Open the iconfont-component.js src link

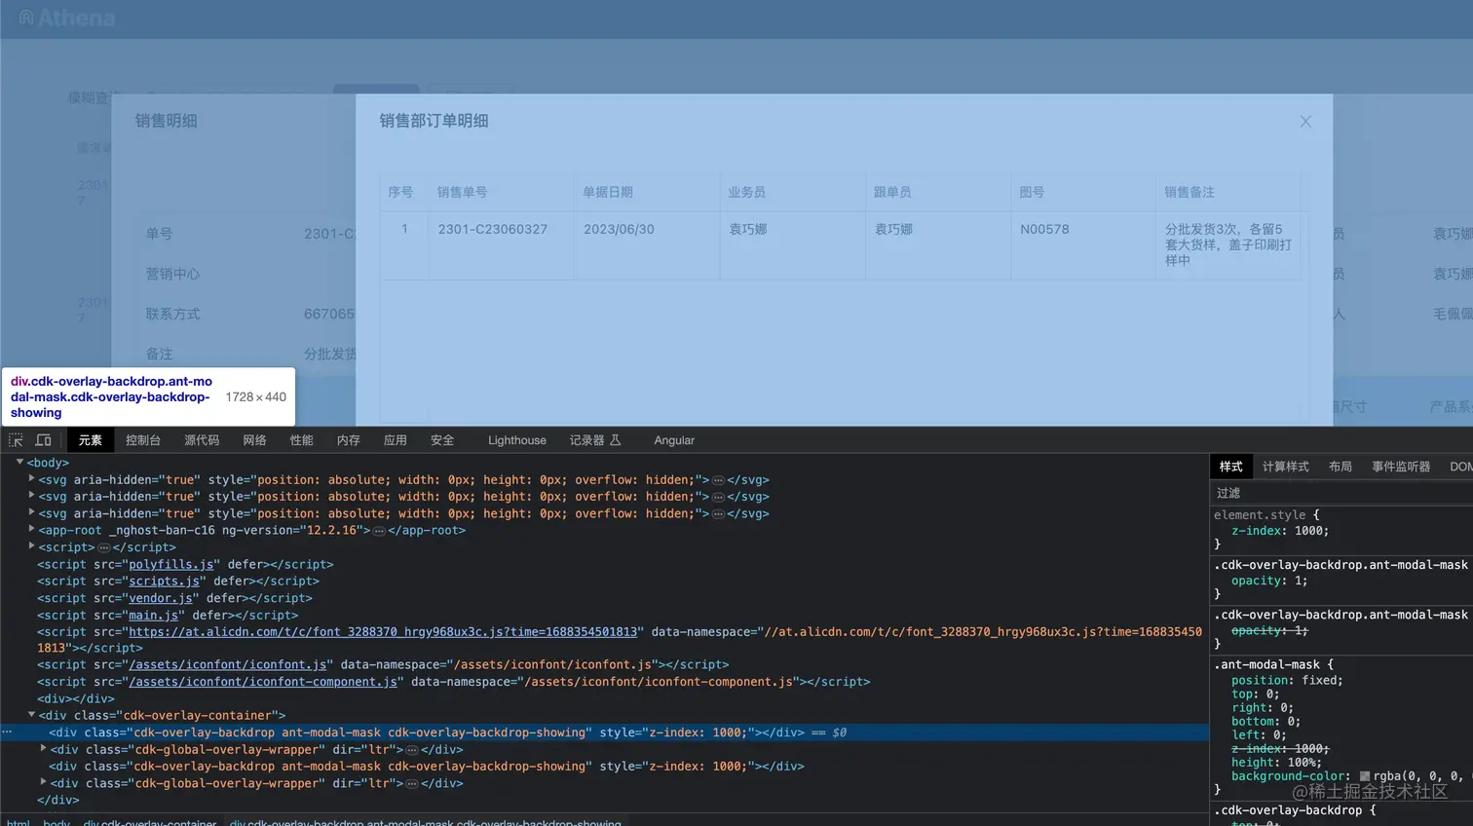tap(263, 682)
